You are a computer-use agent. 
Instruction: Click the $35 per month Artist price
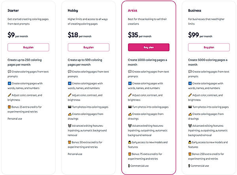138,35
